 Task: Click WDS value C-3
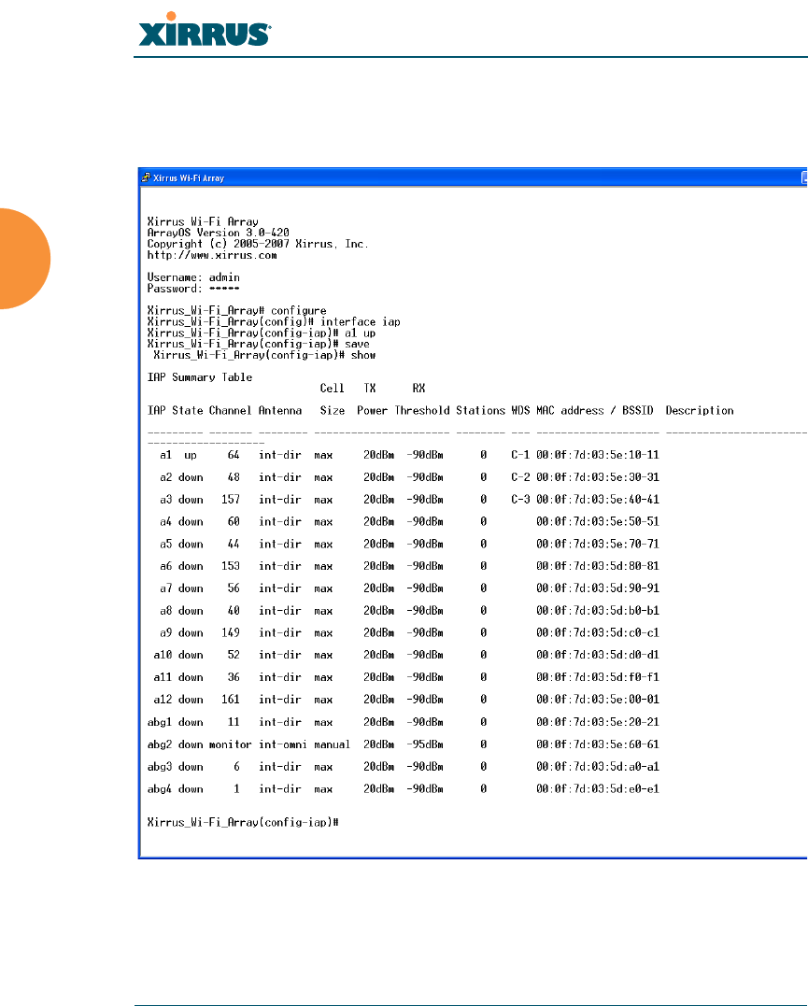coord(520,499)
